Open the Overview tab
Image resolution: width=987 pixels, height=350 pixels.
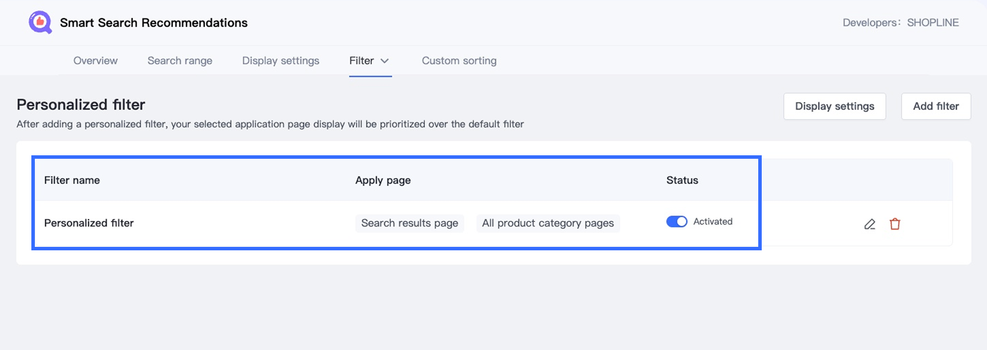click(95, 61)
